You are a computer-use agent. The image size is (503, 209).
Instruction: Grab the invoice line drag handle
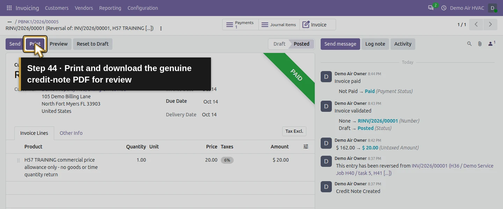click(x=18, y=161)
